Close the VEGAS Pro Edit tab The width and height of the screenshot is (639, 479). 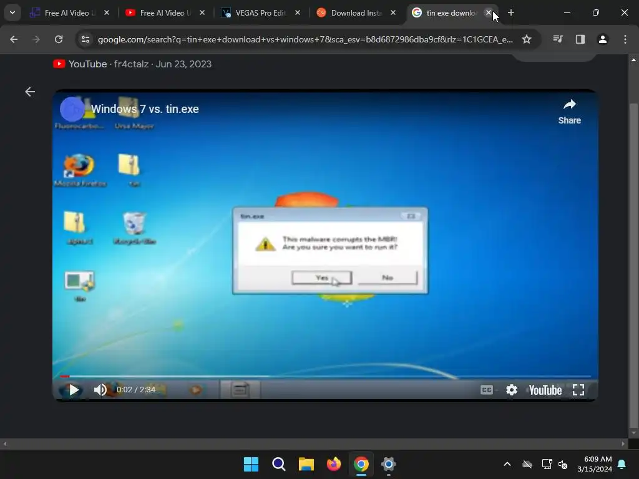pyautogui.click(x=298, y=12)
